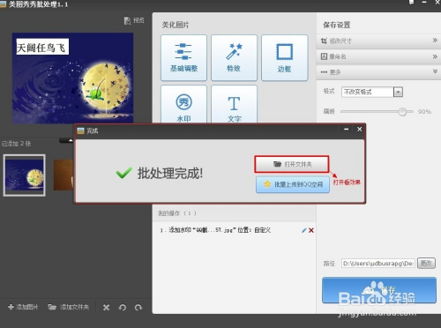Click the large preview image
The height and width of the screenshot is (328, 441).
[x=72, y=78]
